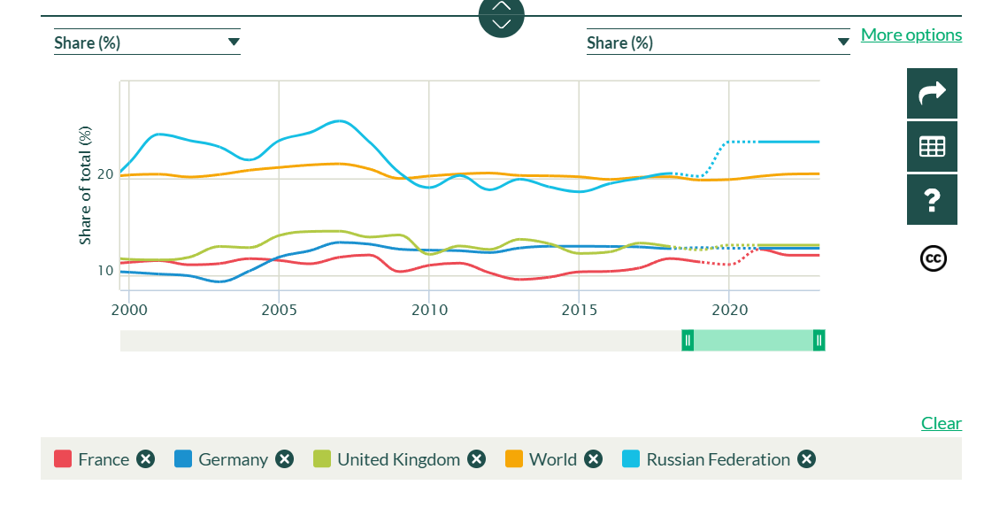Open the help question mark icon
The height and width of the screenshot is (508, 984).
coord(932,199)
